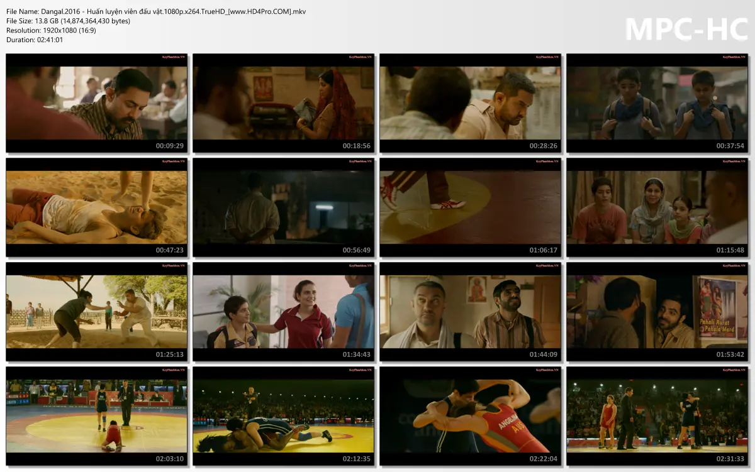
Task: Select the thumbnail at timestamp 00:18:56
Action: 283,101
